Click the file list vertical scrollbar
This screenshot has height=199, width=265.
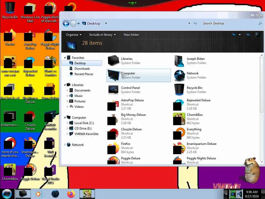(x=261, y=85)
